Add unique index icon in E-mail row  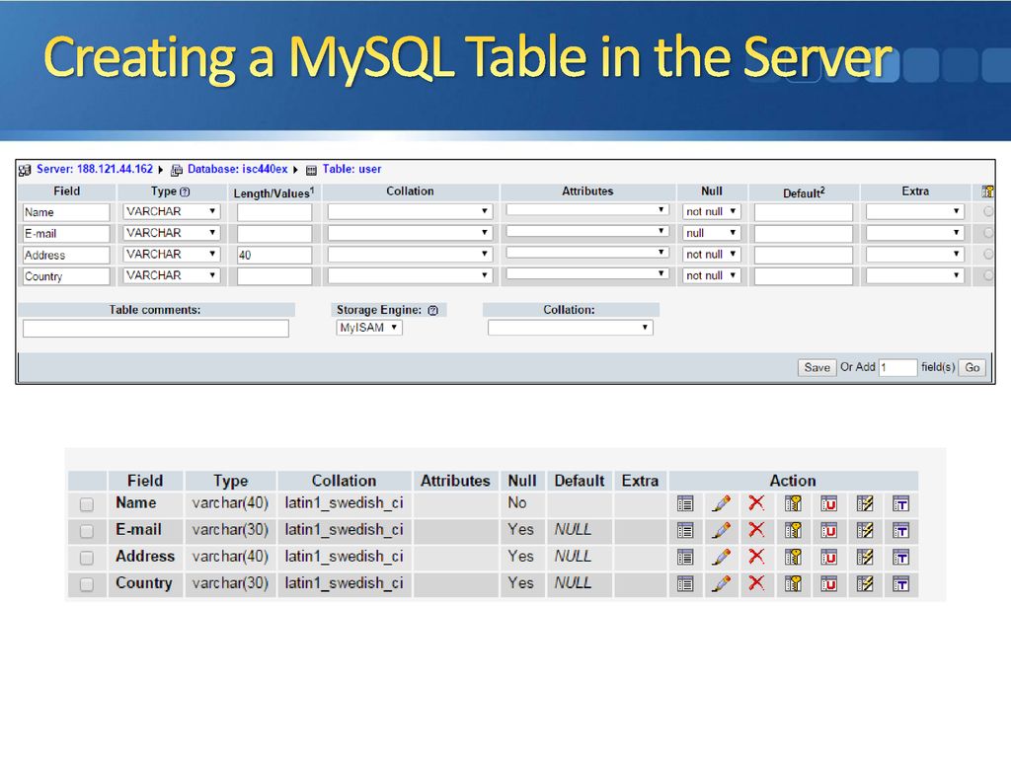[x=828, y=531]
